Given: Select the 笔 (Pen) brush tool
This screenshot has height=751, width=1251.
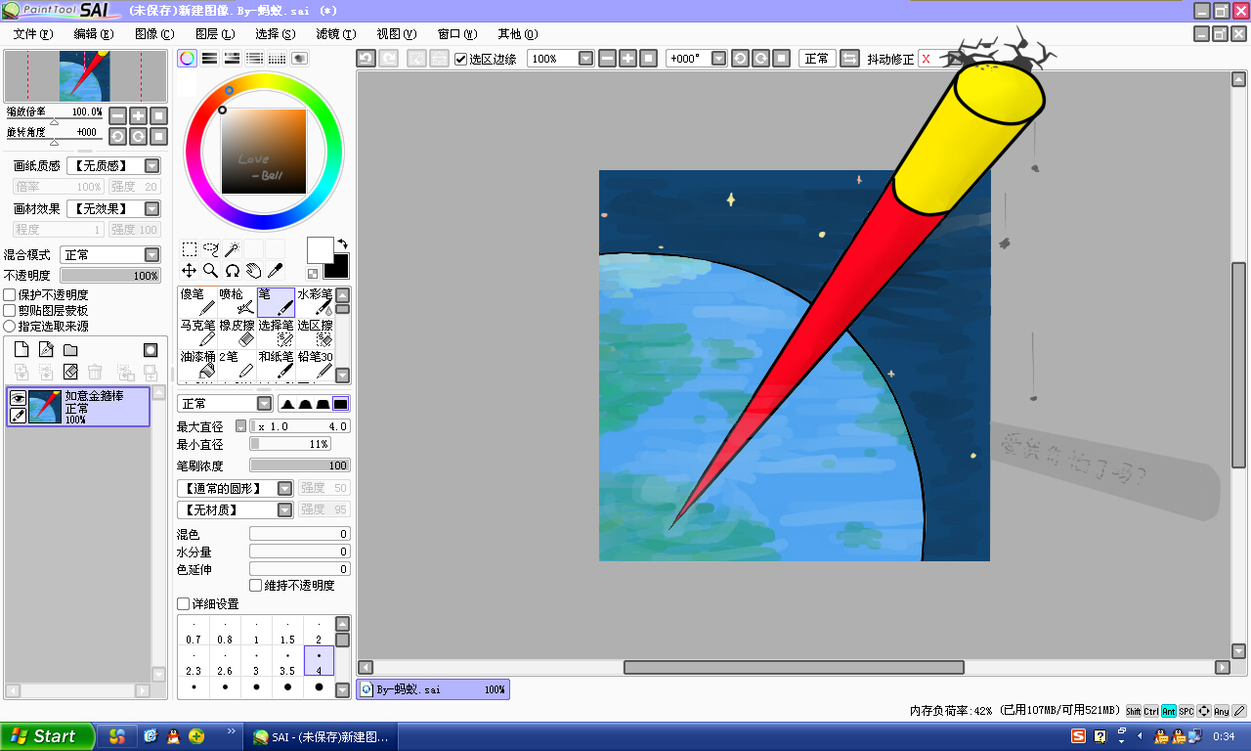Looking at the screenshot, I should [x=276, y=302].
